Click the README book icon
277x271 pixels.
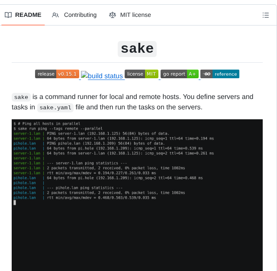(x=8, y=15)
